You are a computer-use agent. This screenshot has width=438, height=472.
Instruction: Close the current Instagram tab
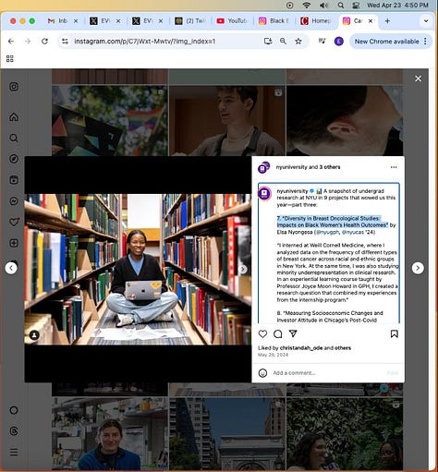371,21
